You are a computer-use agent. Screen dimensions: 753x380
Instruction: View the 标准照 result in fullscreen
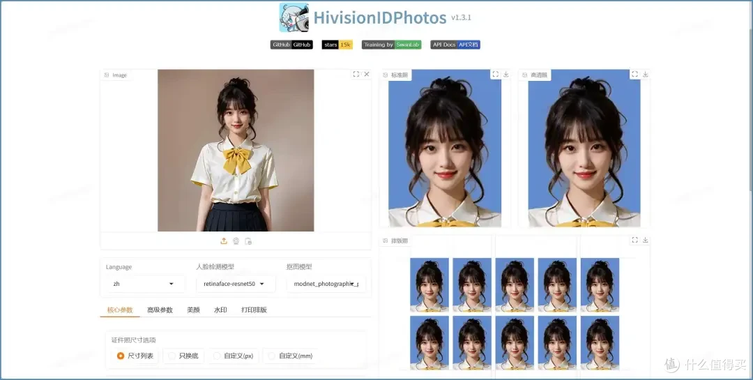pos(495,74)
